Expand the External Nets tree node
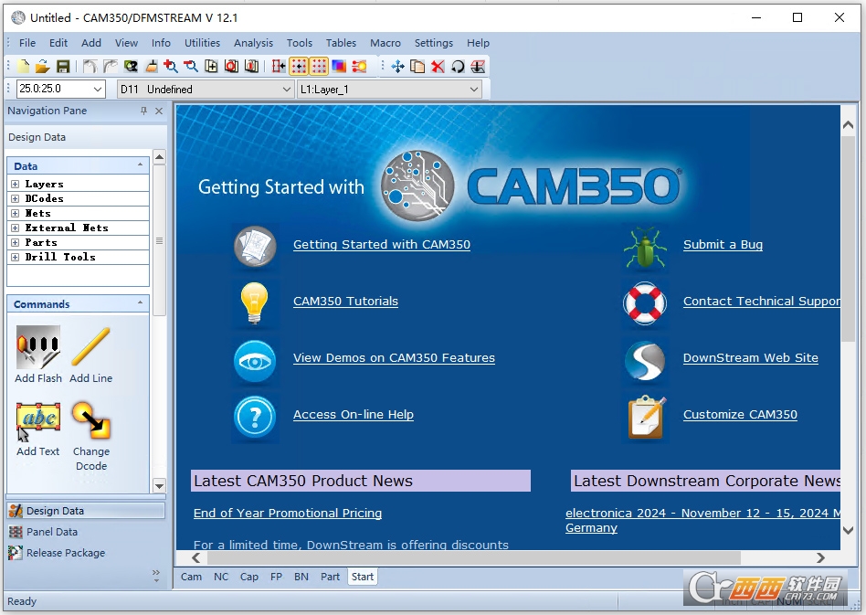866x615 pixels. tap(15, 228)
